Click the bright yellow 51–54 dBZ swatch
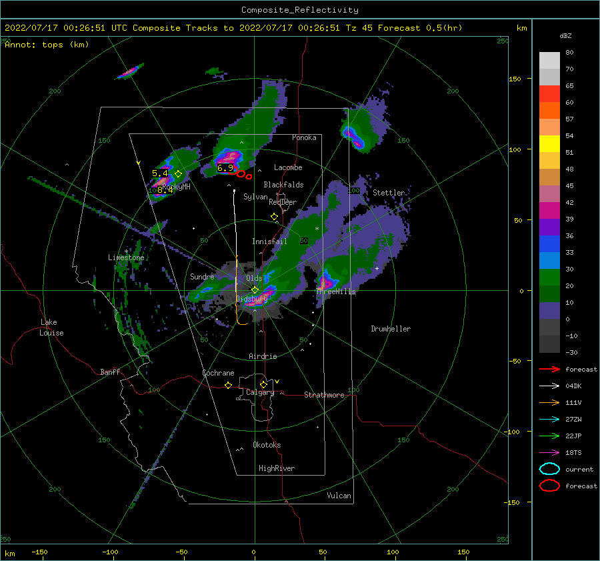 click(549, 144)
